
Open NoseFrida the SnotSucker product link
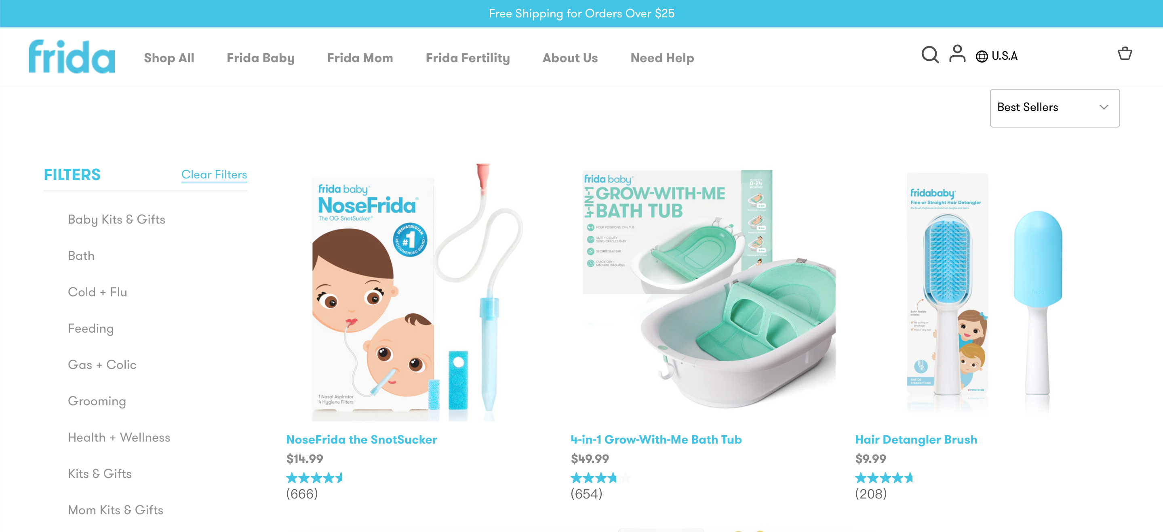pyautogui.click(x=361, y=439)
